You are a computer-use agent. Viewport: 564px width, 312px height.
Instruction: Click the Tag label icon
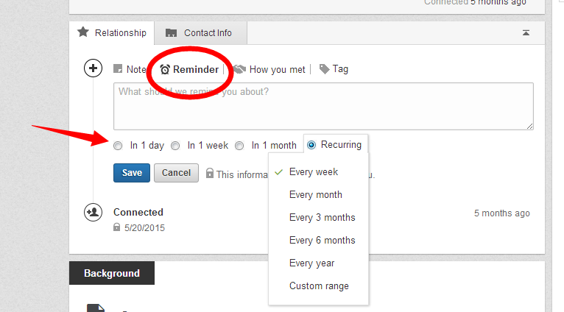click(x=324, y=69)
